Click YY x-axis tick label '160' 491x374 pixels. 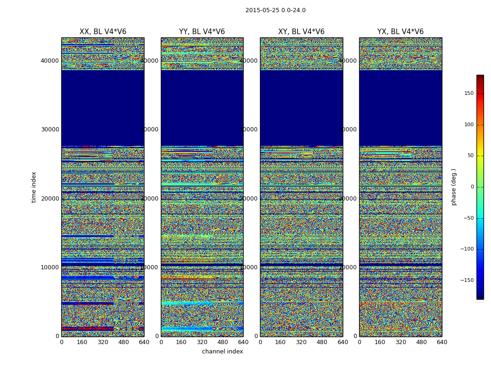click(181, 342)
